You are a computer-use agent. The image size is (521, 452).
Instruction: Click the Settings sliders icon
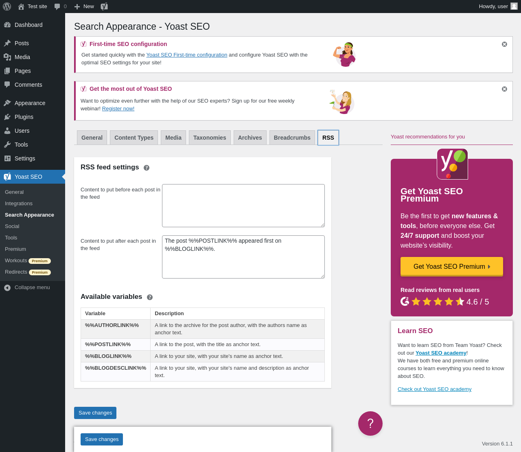[x=7, y=158]
